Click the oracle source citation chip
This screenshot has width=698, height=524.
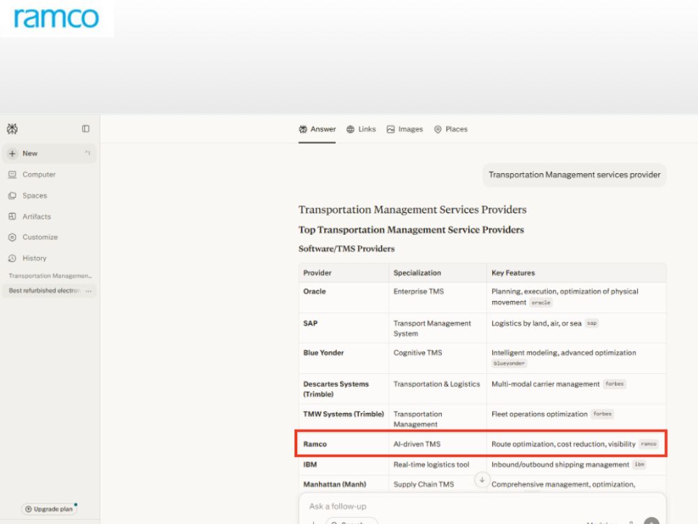541,303
